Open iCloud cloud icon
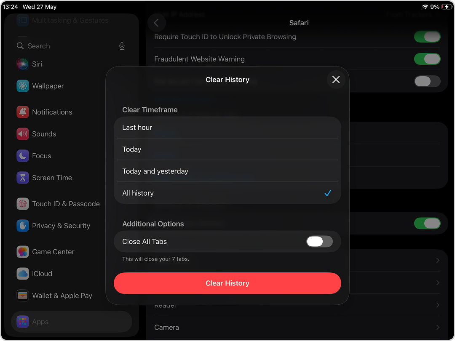 tap(23, 274)
